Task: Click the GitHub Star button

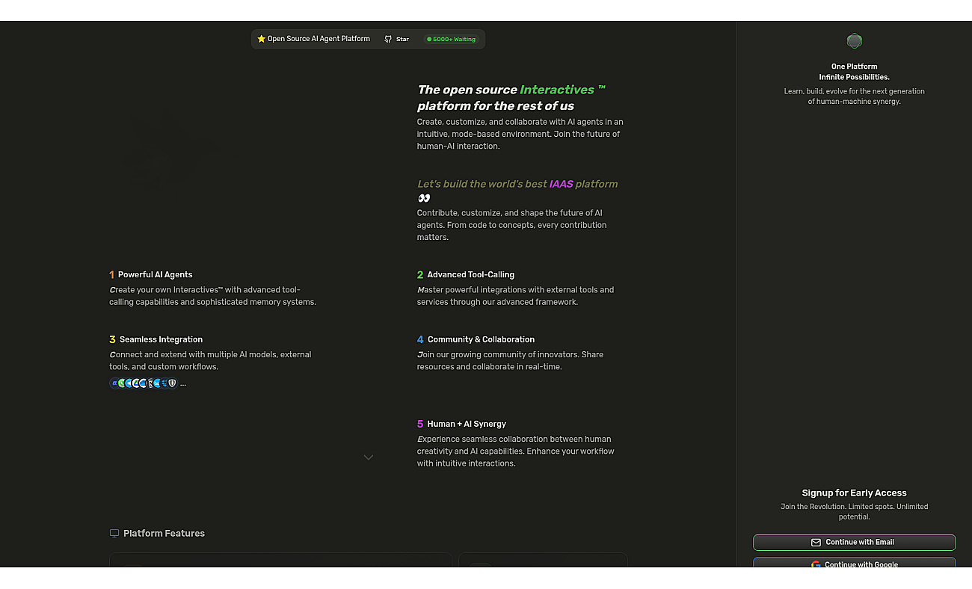Action: (x=398, y=39)
